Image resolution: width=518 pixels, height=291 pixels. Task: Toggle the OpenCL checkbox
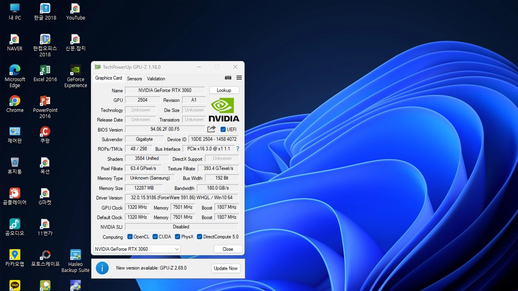(x=130, y=237)
